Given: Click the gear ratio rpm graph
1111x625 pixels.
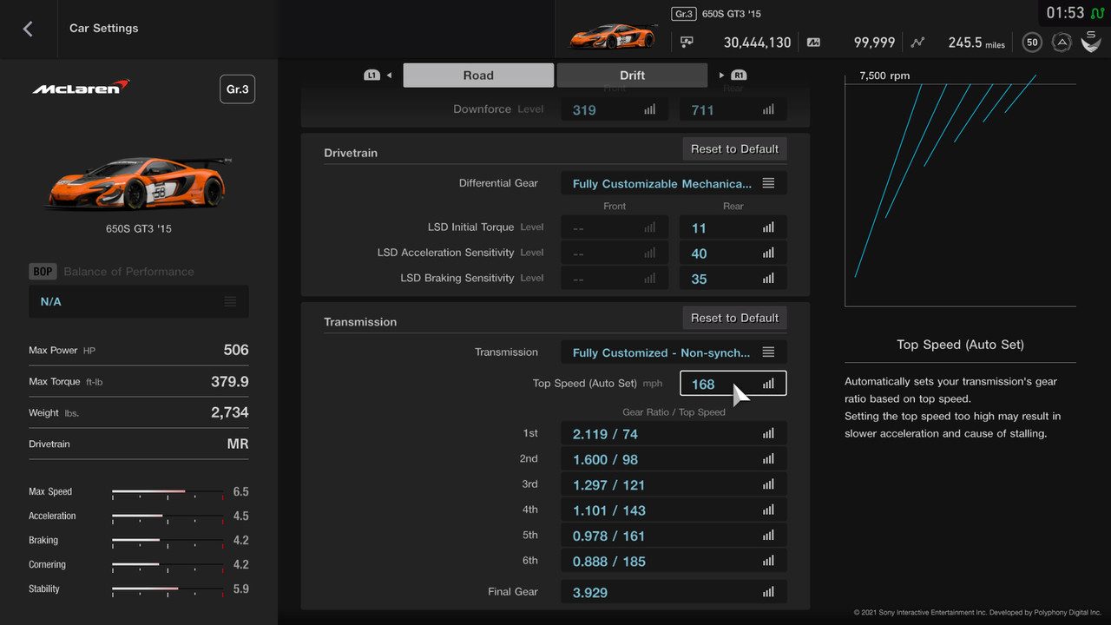Looking at the screenshot, I should tap(960, 189).
